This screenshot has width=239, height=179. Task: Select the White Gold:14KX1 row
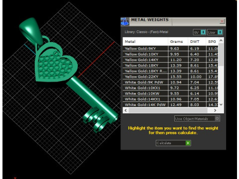click(171, 99)
